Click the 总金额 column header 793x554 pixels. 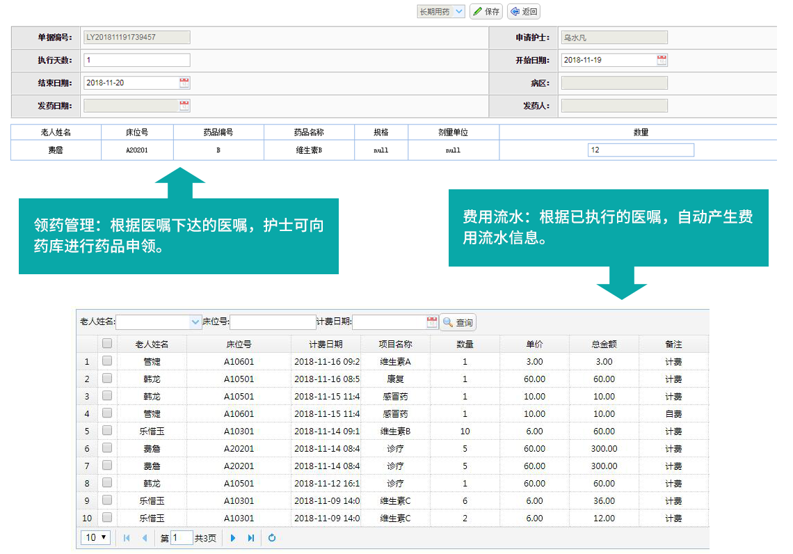click(x=604, y=344)
